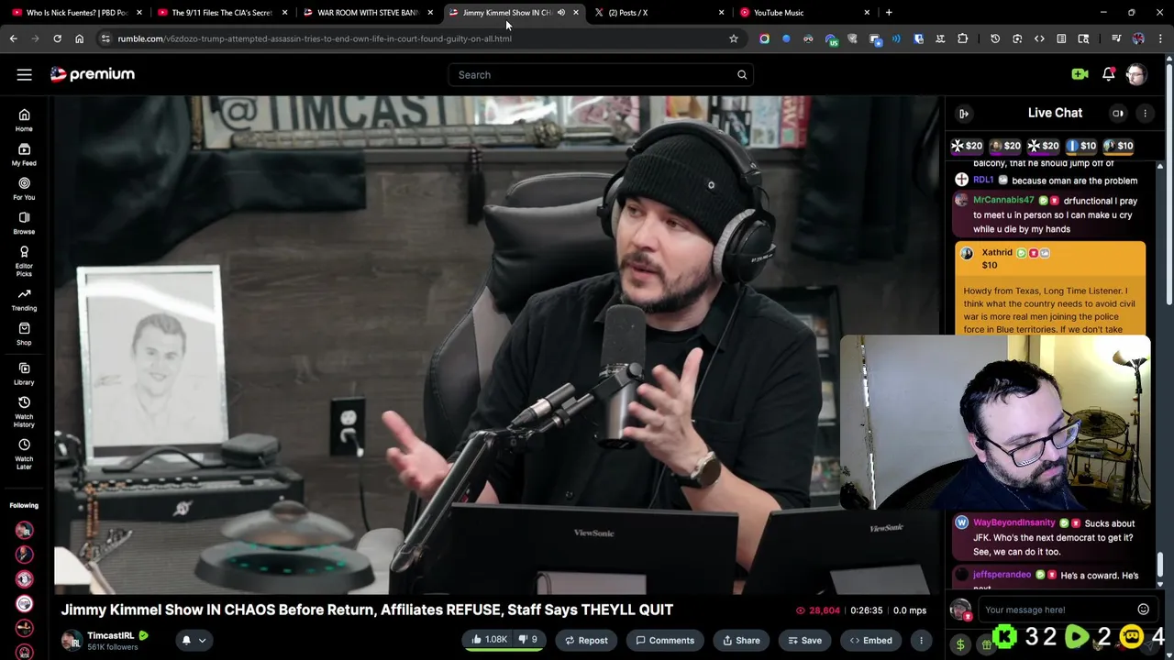1174x660 pixels.
Task: Click the Embed button
Action: [870, 641]
